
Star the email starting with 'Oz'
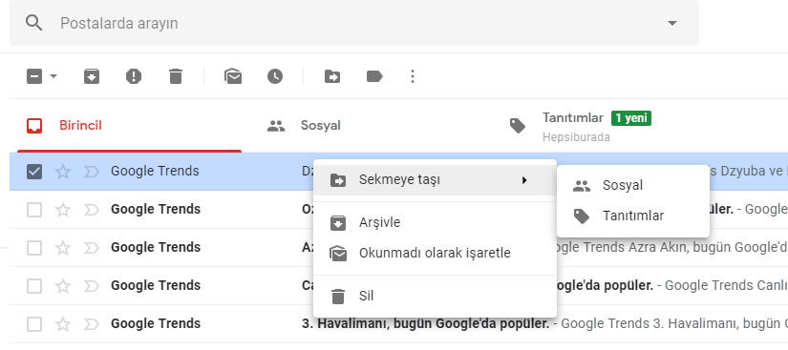63,210
